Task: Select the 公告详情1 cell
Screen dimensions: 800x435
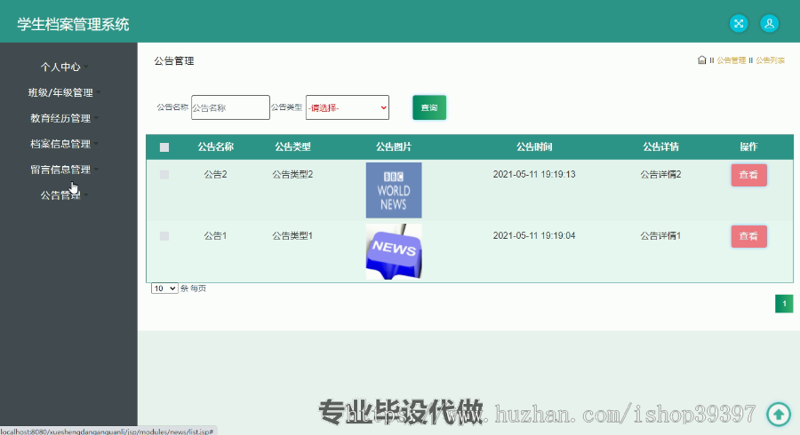Action: [x=660, y=235]
